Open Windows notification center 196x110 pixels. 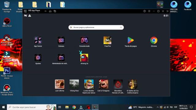point(191,107)
